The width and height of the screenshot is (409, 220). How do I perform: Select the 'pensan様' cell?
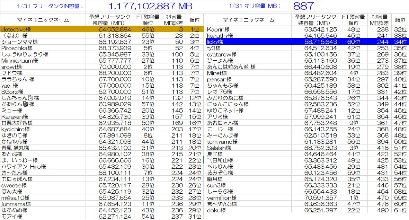point(249,79)
